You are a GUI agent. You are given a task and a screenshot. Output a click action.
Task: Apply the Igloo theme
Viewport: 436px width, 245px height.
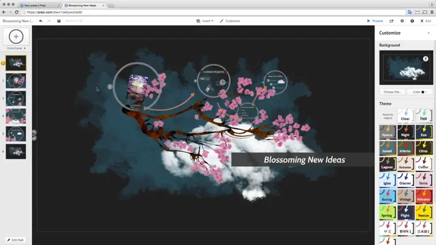tap(388, 180)
